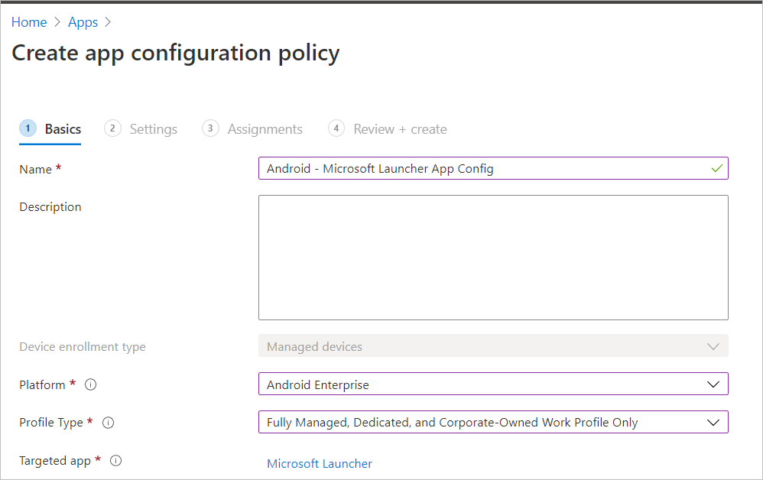Open the Review + create tab
The width and height of the screenshot is (763, 480).
coord(400,129)
